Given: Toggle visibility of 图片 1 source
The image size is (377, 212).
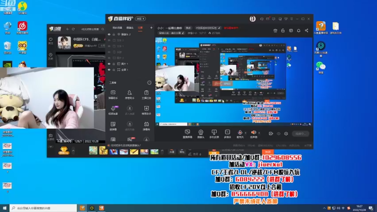Looking at the screenshot, I should [109, 64].
